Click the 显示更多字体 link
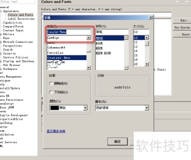This screenshot has height=160, width=191. pyautogui.click(x=56, y=131)
